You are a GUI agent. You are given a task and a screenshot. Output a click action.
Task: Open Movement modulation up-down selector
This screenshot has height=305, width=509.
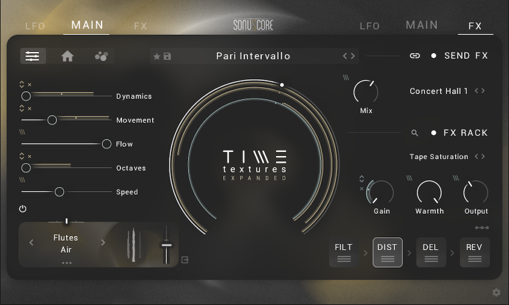click(22, 108)
